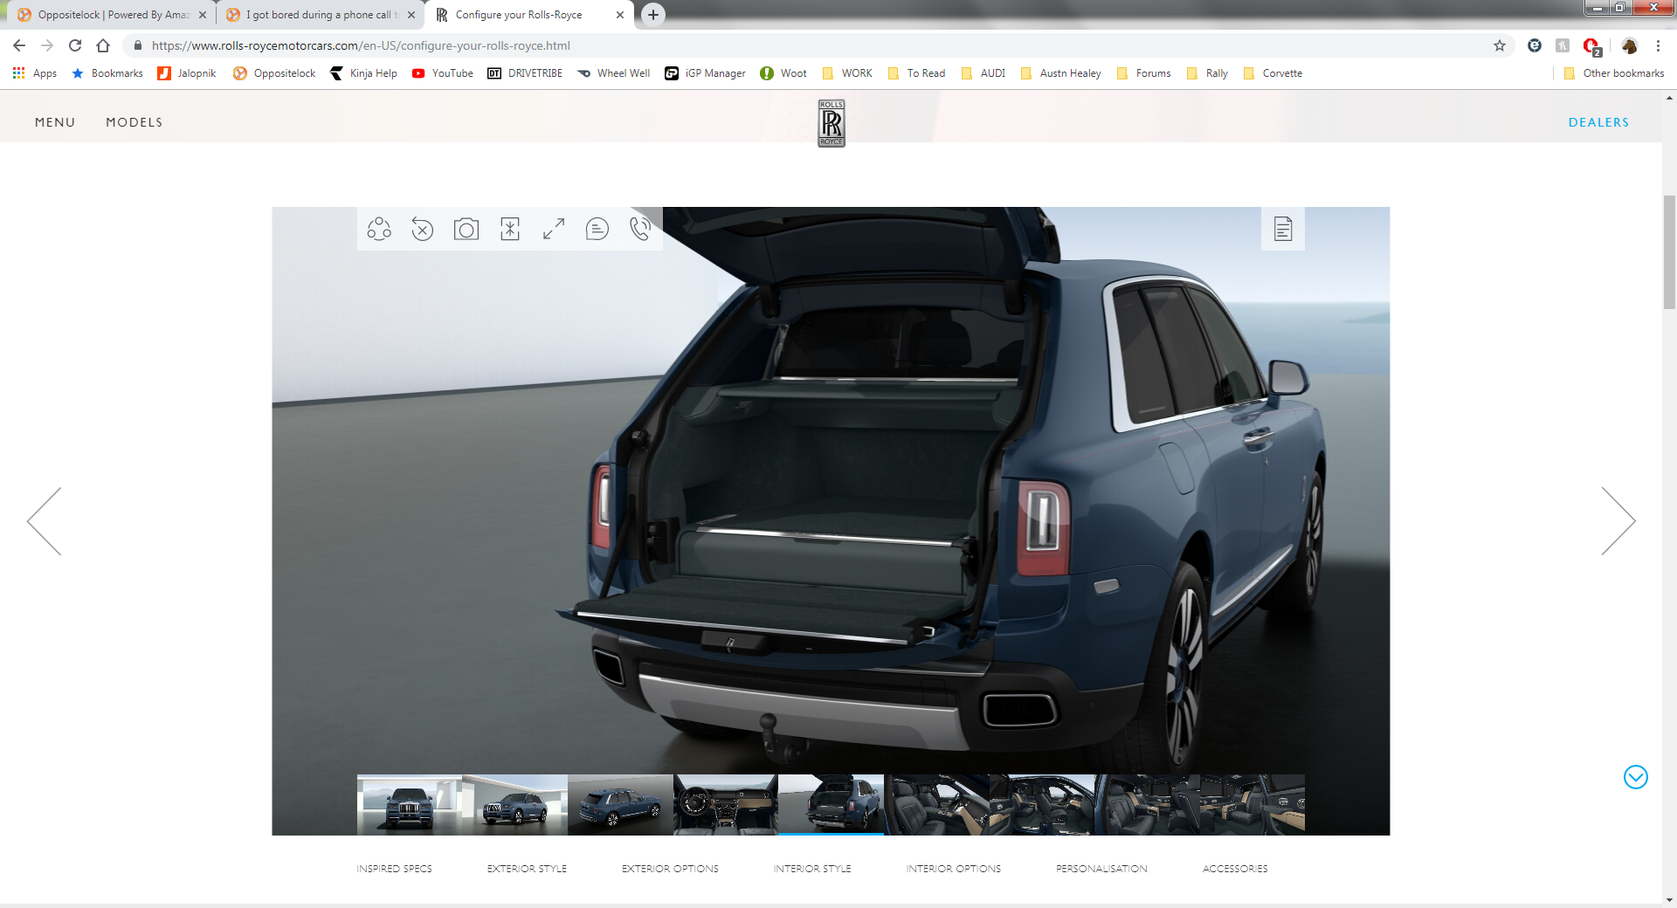Open the iGP Manager bookmark
This screenshot has width=1677, height=908.
(x=705, y=73)
